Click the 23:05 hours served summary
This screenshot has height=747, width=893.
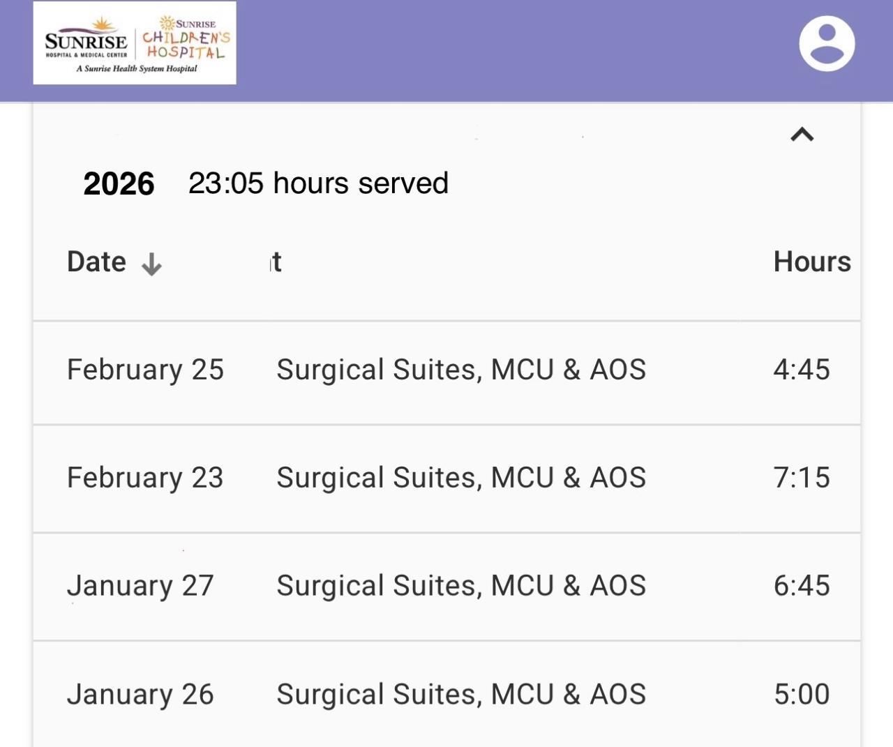(x=318, y=183)
